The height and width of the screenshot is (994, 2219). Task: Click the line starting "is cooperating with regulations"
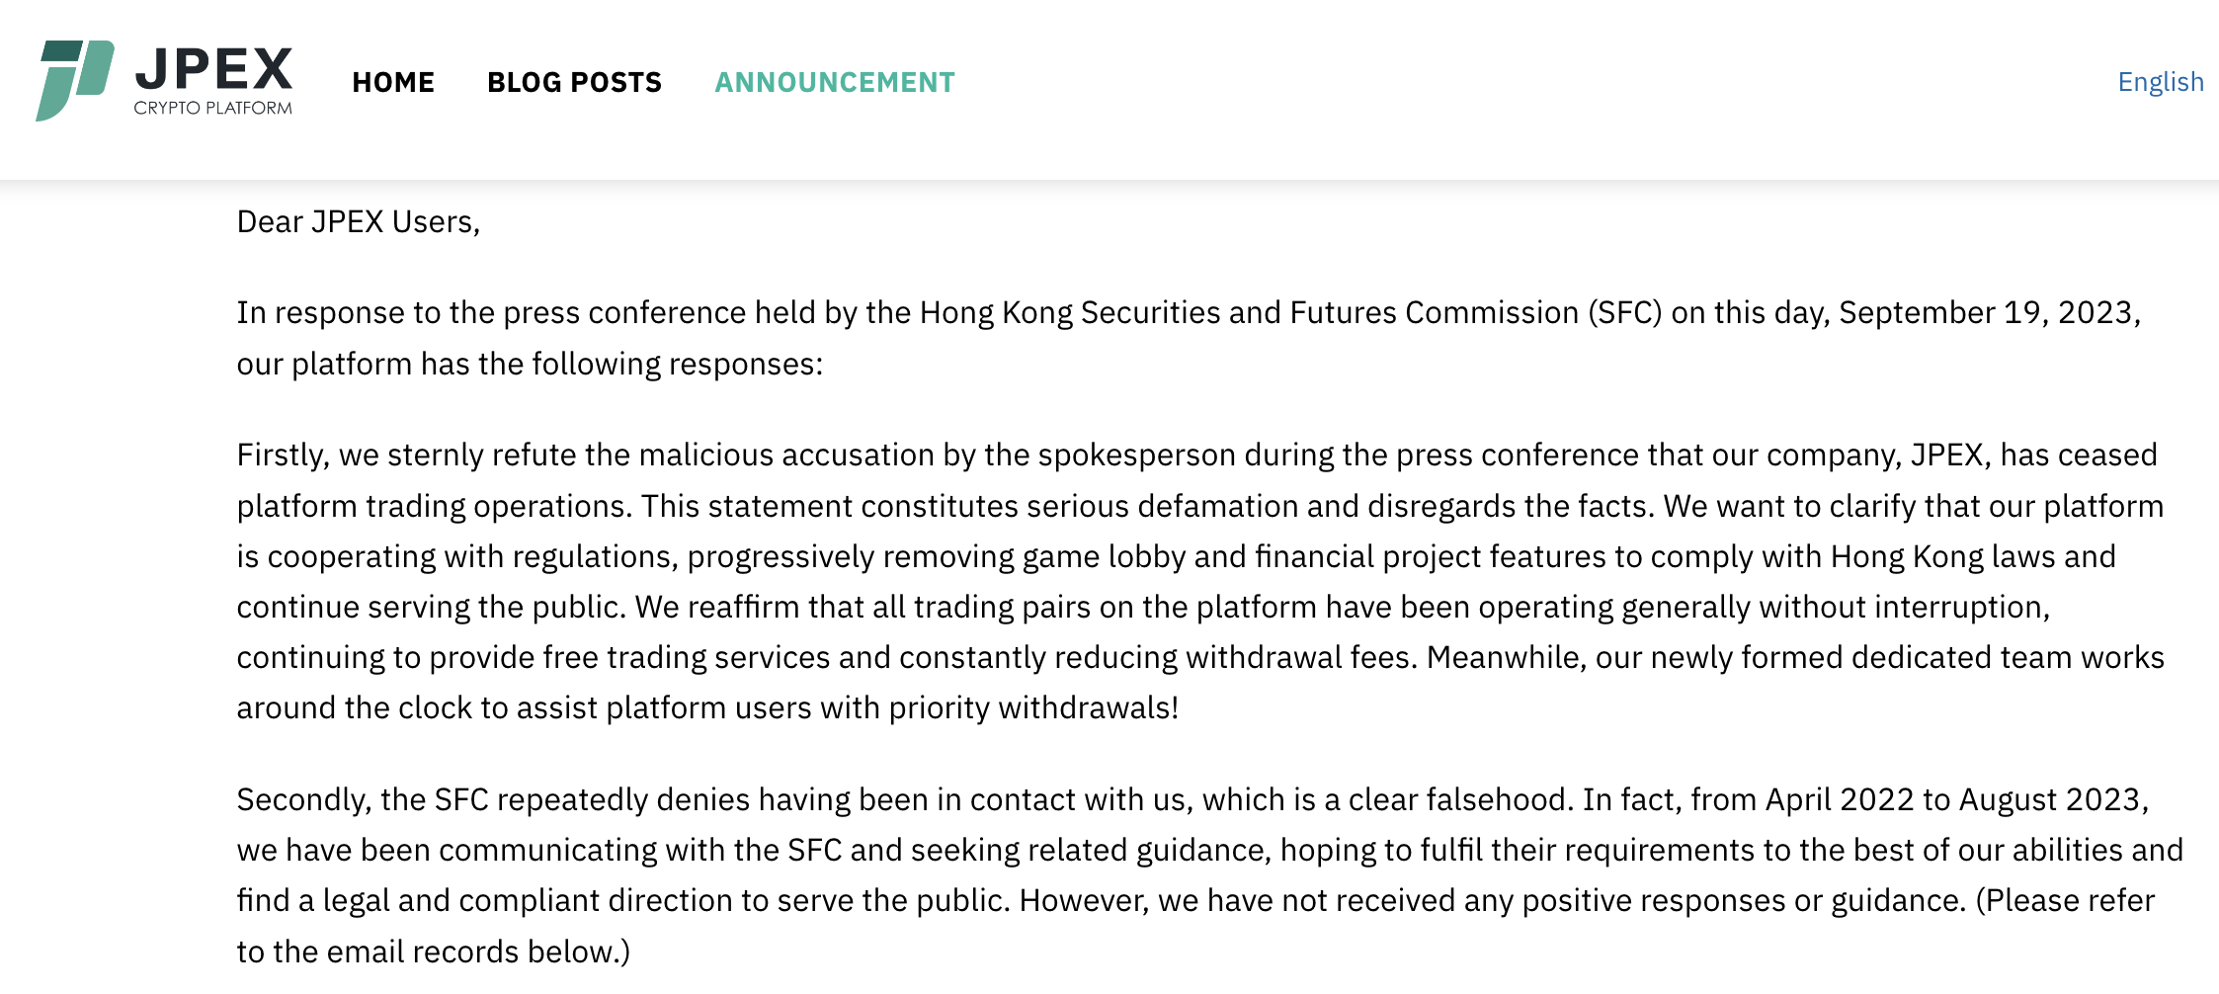click(x=1177, y=557)
